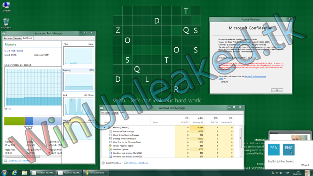Click the taskbar clock showing 12:12
The height and width of the screenshot is (176, 313).
pyautogui.click(x=298, y=173)
